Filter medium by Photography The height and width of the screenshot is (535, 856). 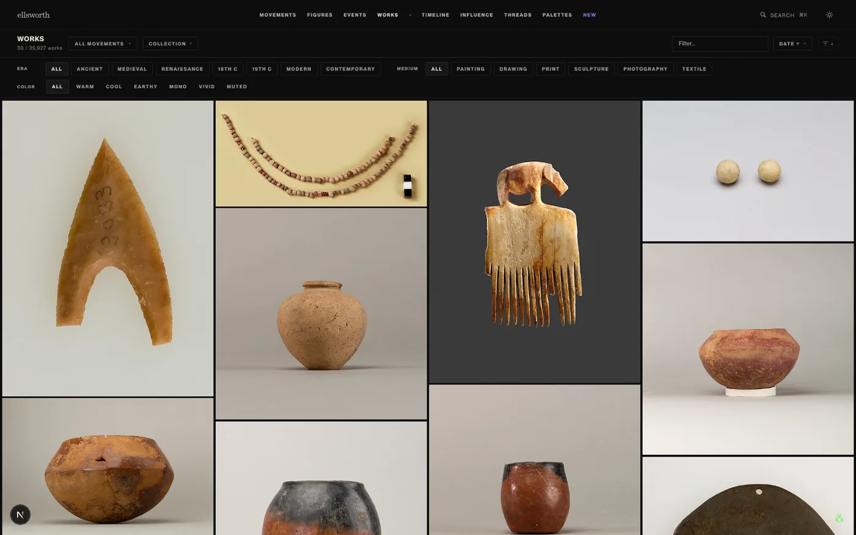[645, 69]
